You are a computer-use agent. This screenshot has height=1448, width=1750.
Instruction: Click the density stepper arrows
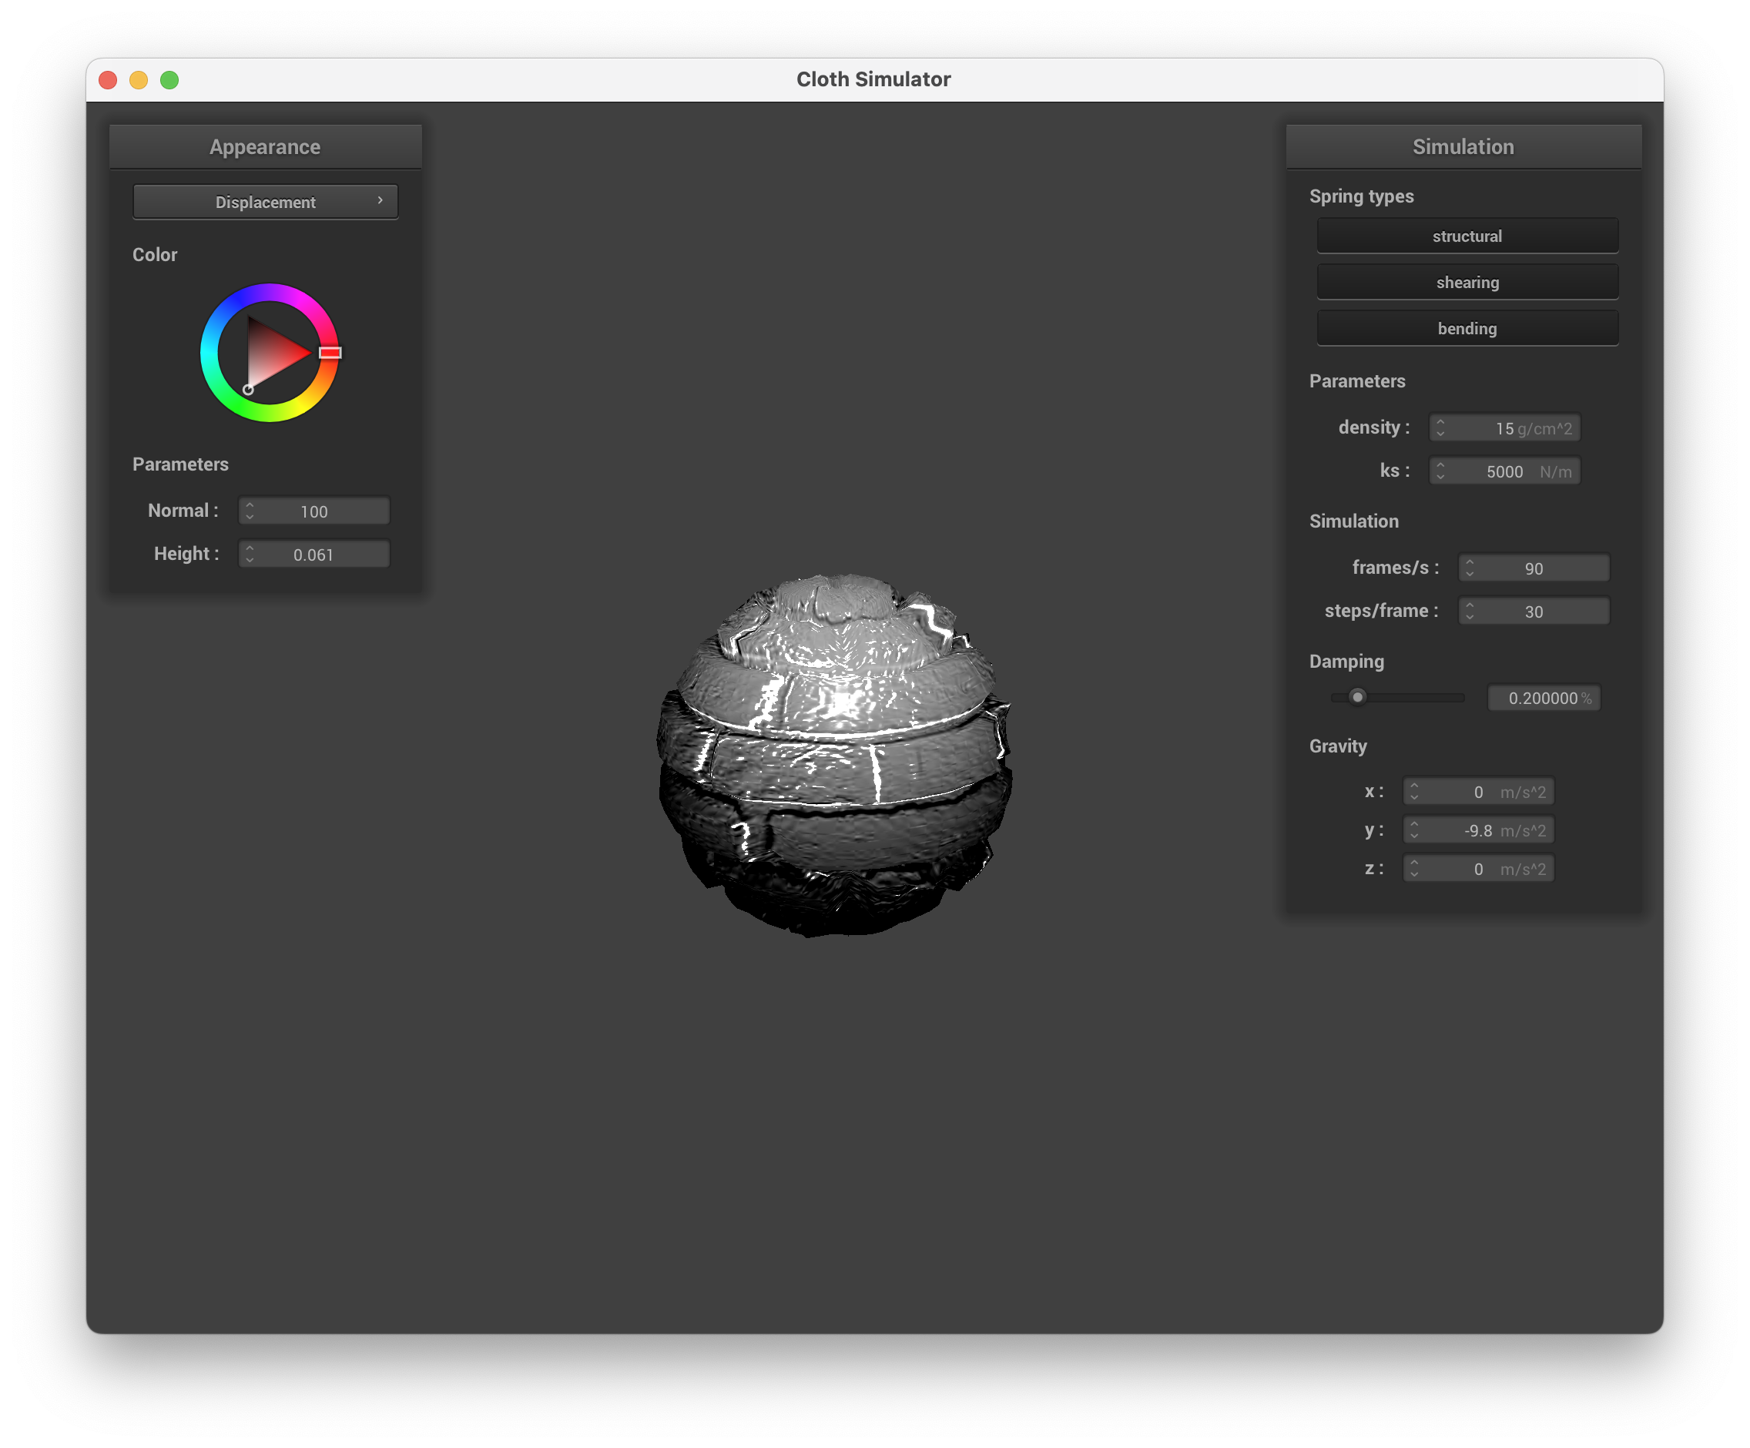coord(1440,428)
